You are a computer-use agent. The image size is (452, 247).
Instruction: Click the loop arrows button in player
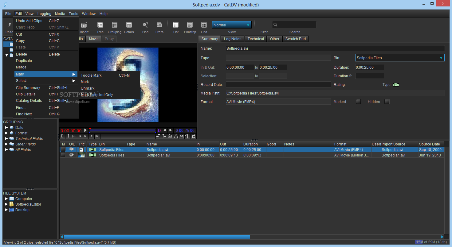coord(193,136)
